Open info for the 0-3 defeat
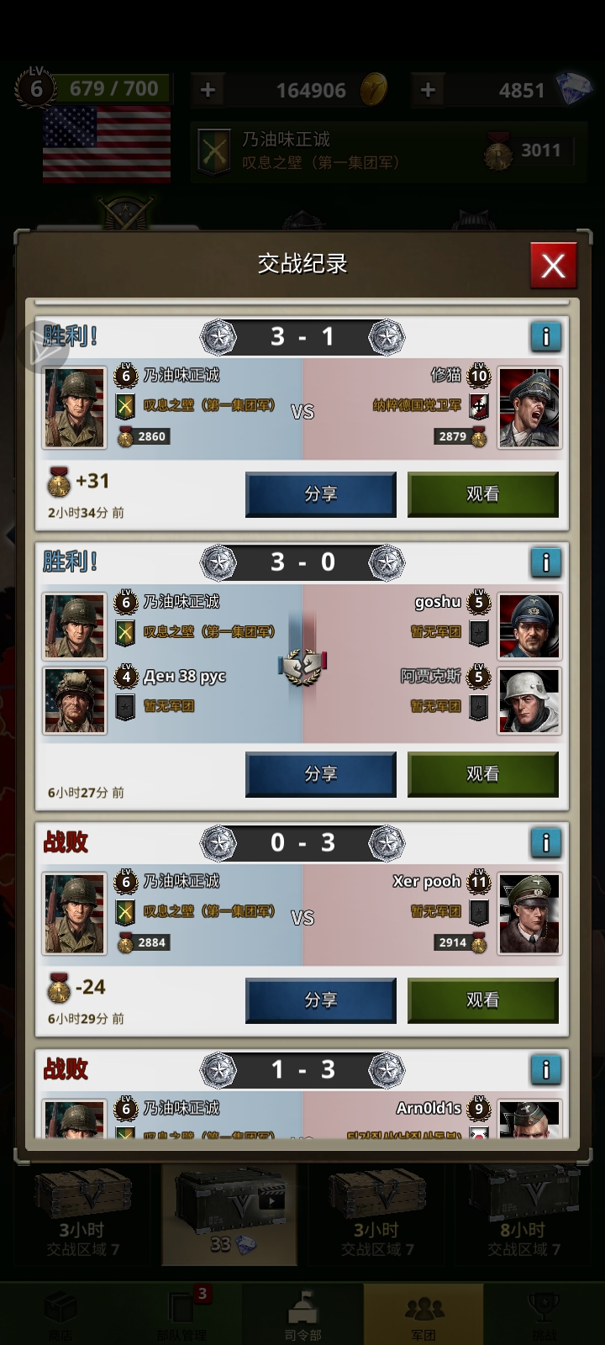Viewport: 605px width, 1345px height. (x=546, y=842)
